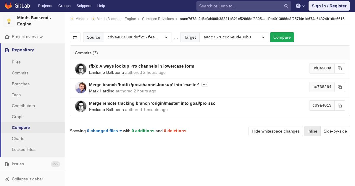Open 'Merge branch hotfix/pro-channel-lookup' commit
The image size is (355, 186).
(x=144, y=85)
